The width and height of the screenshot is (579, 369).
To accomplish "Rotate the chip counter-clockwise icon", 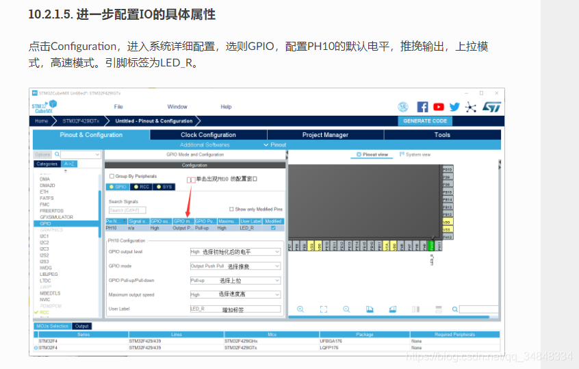I will click(393, 309).
